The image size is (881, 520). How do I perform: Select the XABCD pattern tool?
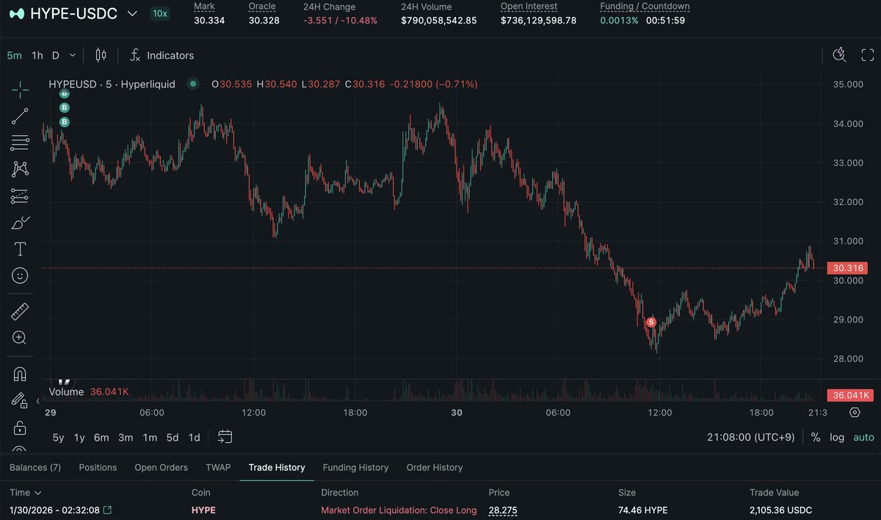(20, 169)
